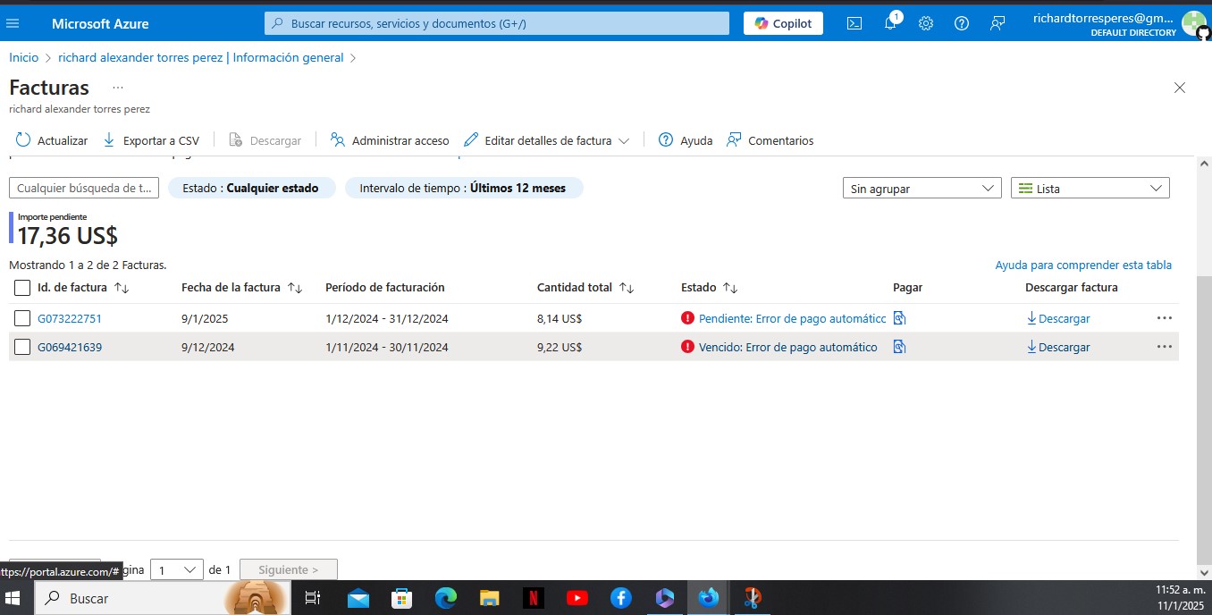Toggle the select-all invoices checkbox

(22, 287)
